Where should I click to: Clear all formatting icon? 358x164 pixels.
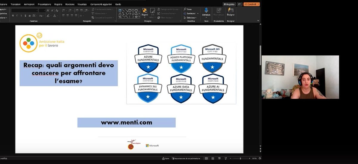click(57, 10)
